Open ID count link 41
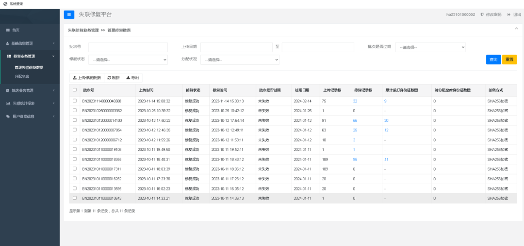524x246 pixels. [x=386, y=159]
